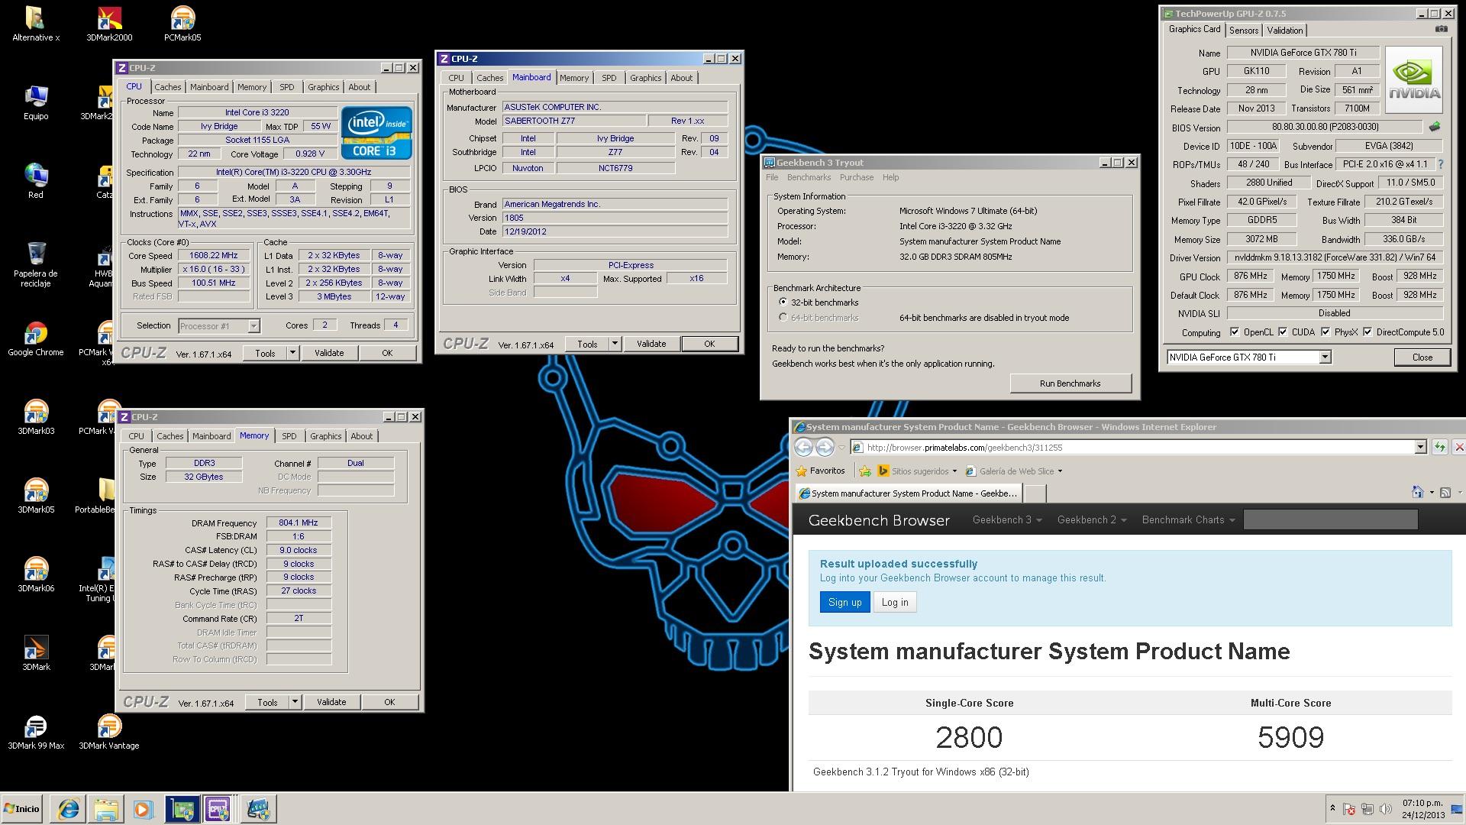1466x825 pixels.
Task: Select disabled 64-bit benchmarks radio
Action: [x=783, y=318]
